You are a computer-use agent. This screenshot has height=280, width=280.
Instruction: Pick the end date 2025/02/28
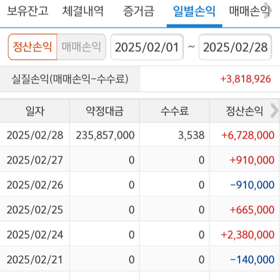235,47
